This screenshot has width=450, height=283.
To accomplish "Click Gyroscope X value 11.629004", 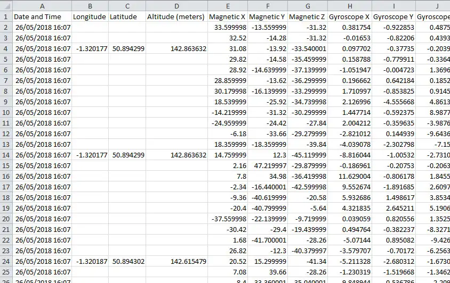I will point(349,176).
